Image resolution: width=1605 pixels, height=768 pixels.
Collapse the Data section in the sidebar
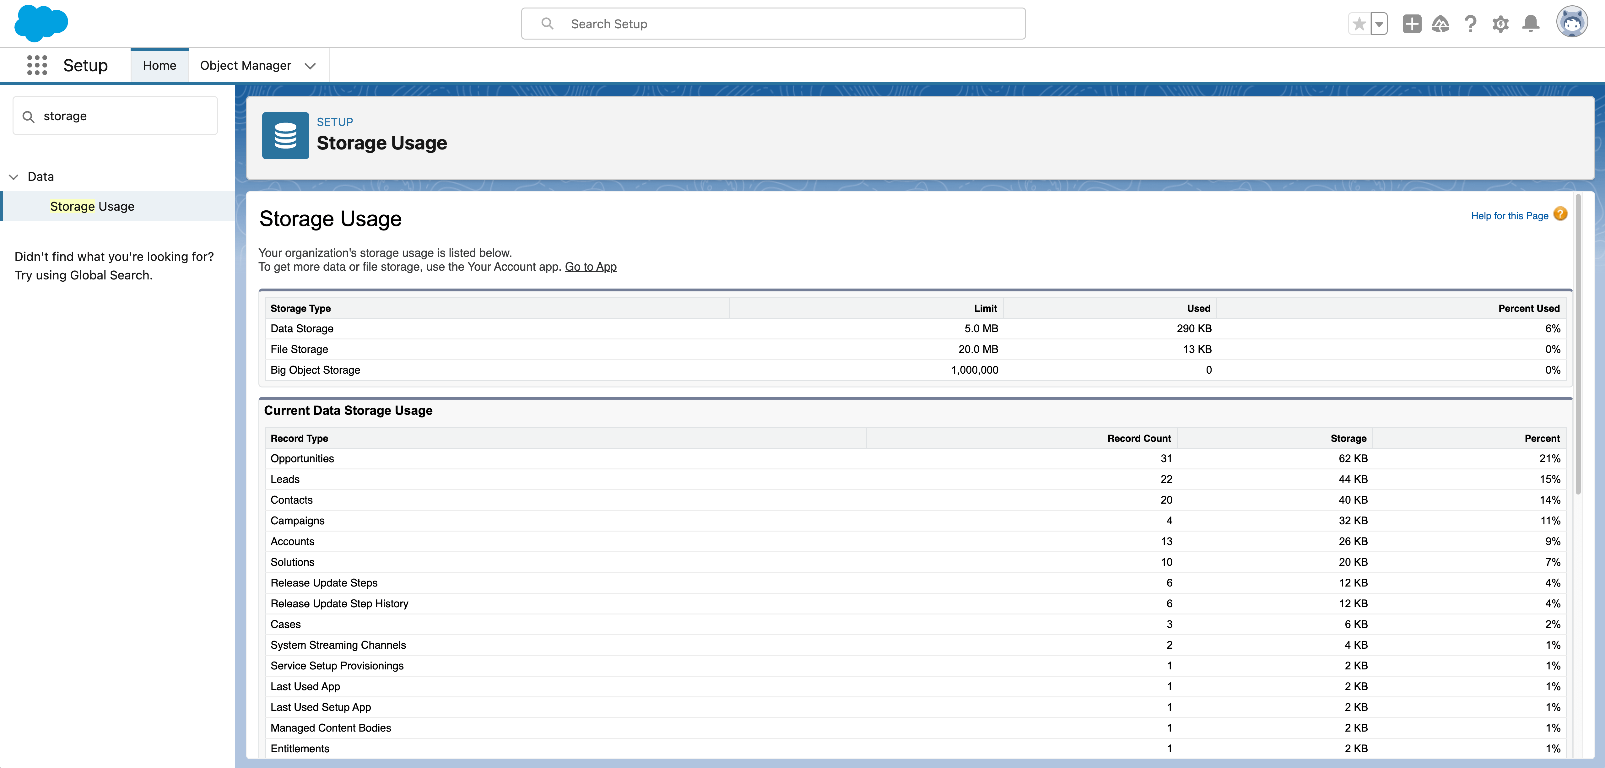pos(13,177)
